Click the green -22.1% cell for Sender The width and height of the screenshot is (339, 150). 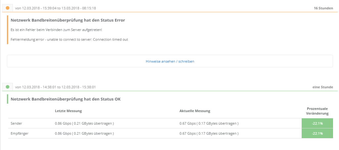tap(317, 124)
